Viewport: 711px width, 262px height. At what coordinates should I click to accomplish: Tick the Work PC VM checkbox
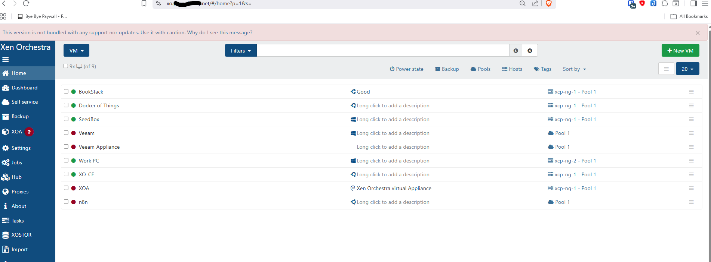pos(66,160)
